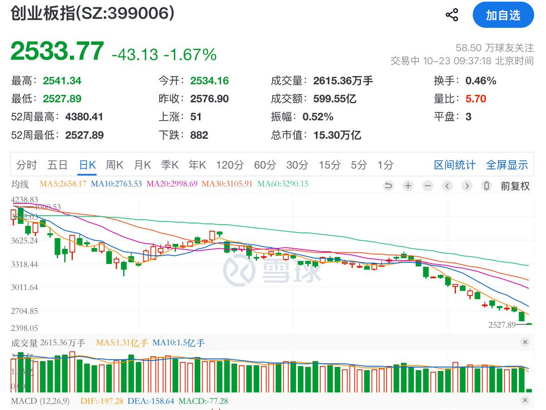Click the 均线 indicator label

[20, 184]
